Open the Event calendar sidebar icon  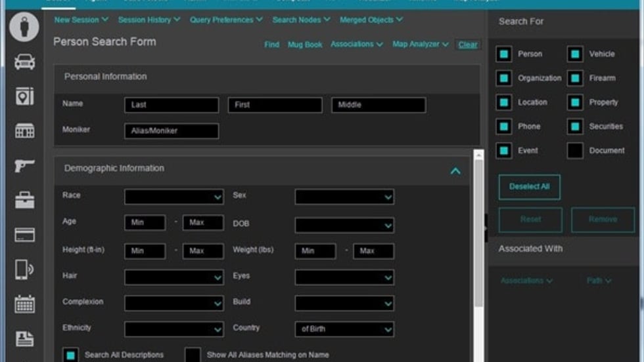(x=24, y=304)
